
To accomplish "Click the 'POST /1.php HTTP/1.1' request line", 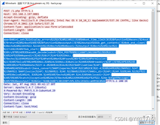I will pos(18,11).
